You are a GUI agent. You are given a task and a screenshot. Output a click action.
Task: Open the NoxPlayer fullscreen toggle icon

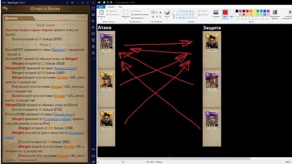click(x=93, y=8)
